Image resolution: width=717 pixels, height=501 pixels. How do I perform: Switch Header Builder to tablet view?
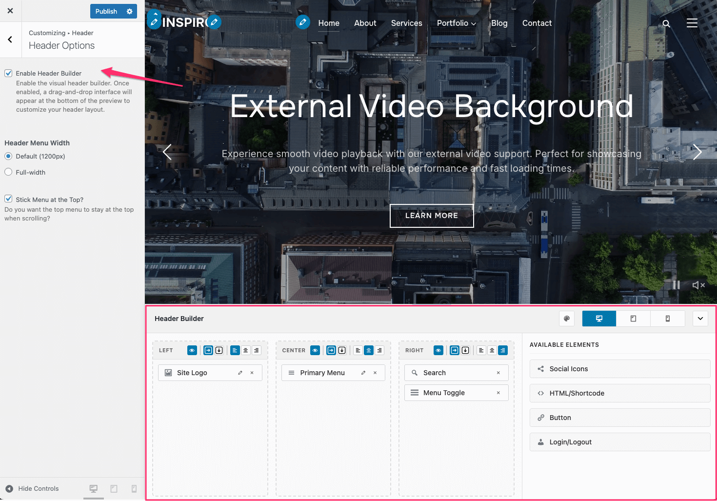[633, 319]
